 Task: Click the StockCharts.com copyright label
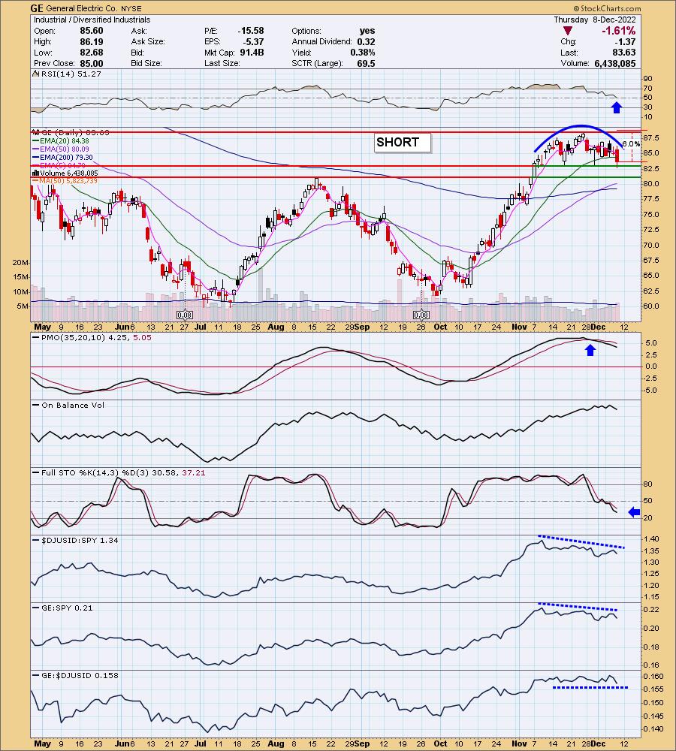click(x=607, y=8)
